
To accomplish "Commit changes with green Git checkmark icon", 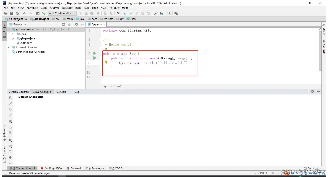I will 131,13.
